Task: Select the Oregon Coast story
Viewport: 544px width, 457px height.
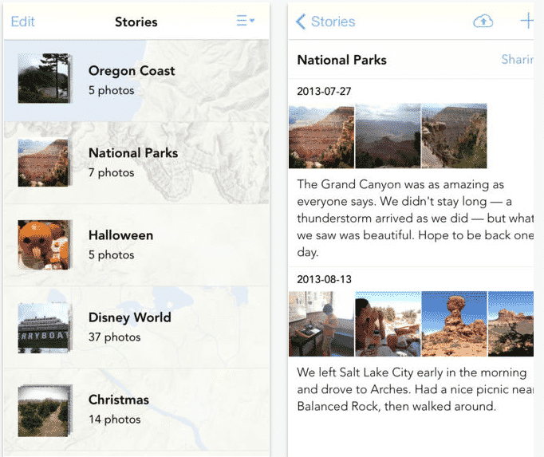Action: coord(132,79)
